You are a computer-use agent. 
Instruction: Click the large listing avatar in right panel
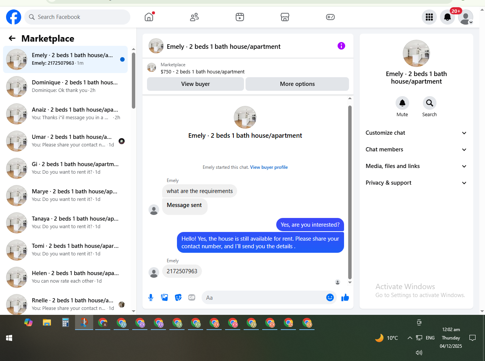416,53
